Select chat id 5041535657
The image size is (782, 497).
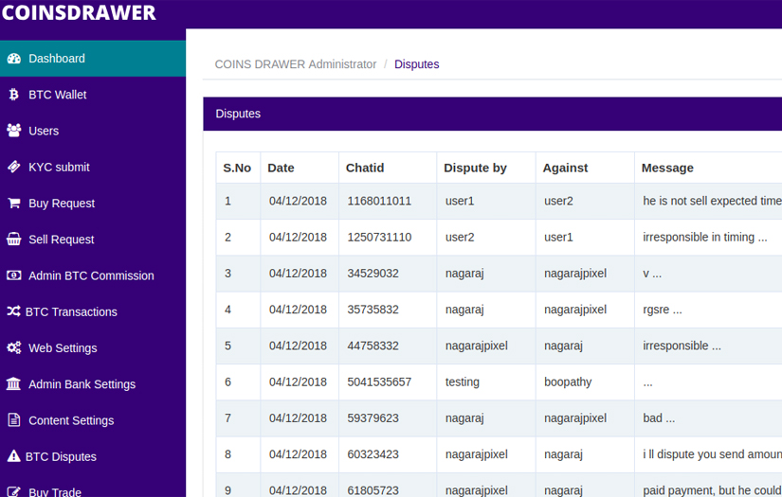tap(379, 382)
